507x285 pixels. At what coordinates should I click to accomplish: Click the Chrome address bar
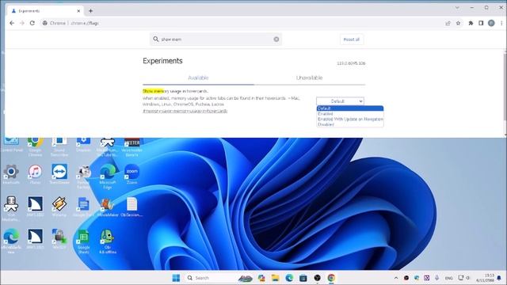[x=242, y=23]
